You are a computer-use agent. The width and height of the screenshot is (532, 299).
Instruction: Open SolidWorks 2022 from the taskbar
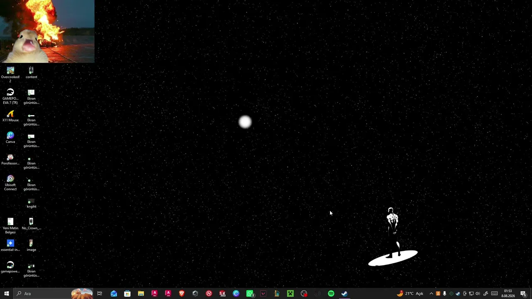click(x=222, y=294)
